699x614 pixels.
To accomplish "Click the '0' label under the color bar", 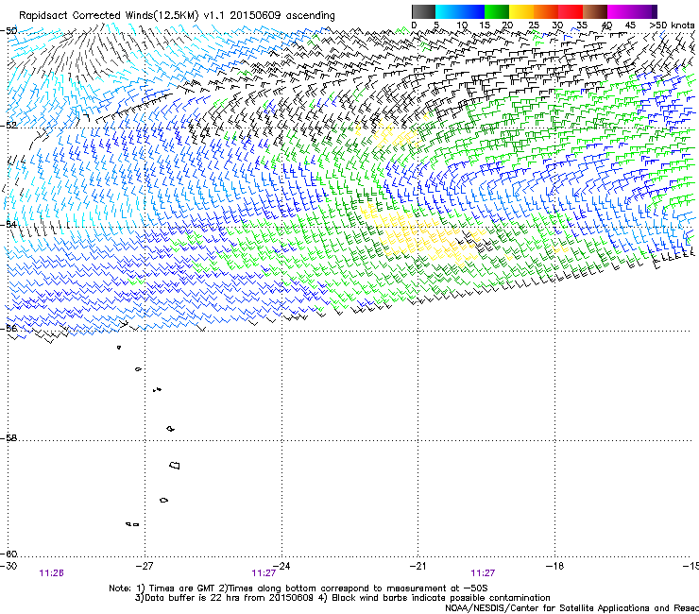I will click(x=414, y=26).
